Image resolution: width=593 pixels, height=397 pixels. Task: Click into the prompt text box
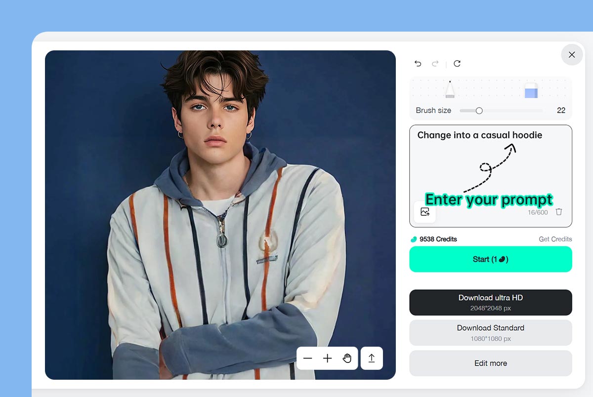click(491, 176)
